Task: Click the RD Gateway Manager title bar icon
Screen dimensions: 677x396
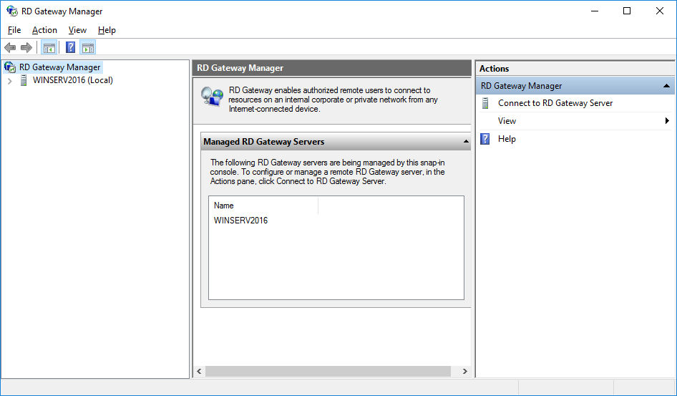Action: point(12,11)
